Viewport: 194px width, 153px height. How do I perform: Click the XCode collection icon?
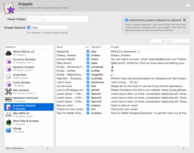click(x=8, y=130)
